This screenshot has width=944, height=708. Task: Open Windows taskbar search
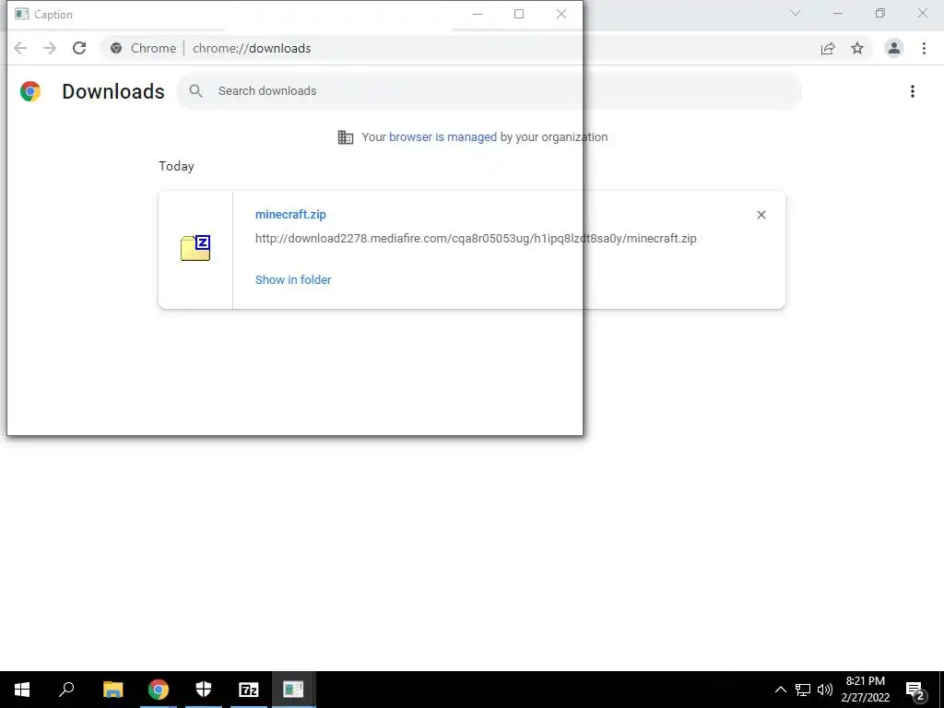pos(66,690)
